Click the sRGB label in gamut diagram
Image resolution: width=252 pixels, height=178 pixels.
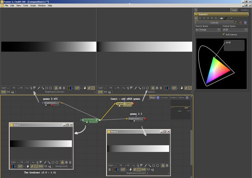228,43
